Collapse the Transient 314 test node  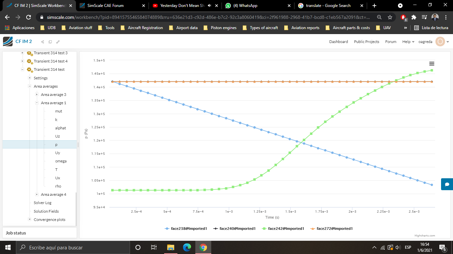(x=22, y=69)
